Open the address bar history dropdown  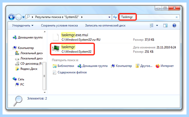(109, 17)
